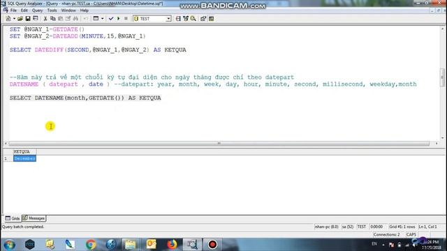Click the 'Query batch completed.' status text
The width and height of the screenshot is (447, 251).
(x=23, y=227)
